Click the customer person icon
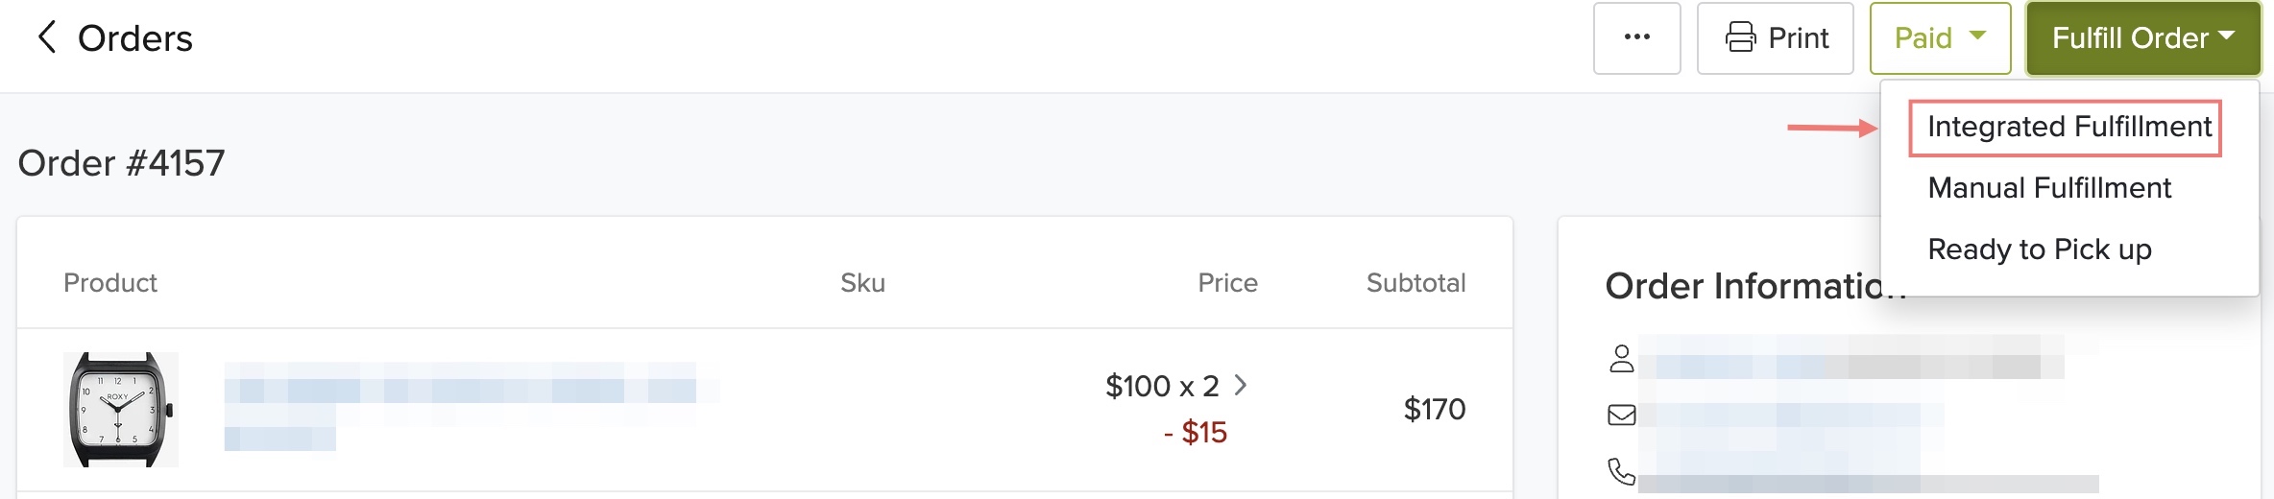Screen dimensions: 2274x499 coord(1621,358)
